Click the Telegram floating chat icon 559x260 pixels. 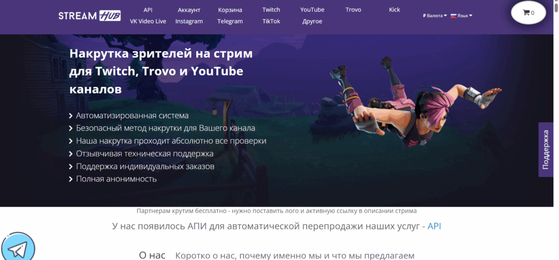[18, 249]
